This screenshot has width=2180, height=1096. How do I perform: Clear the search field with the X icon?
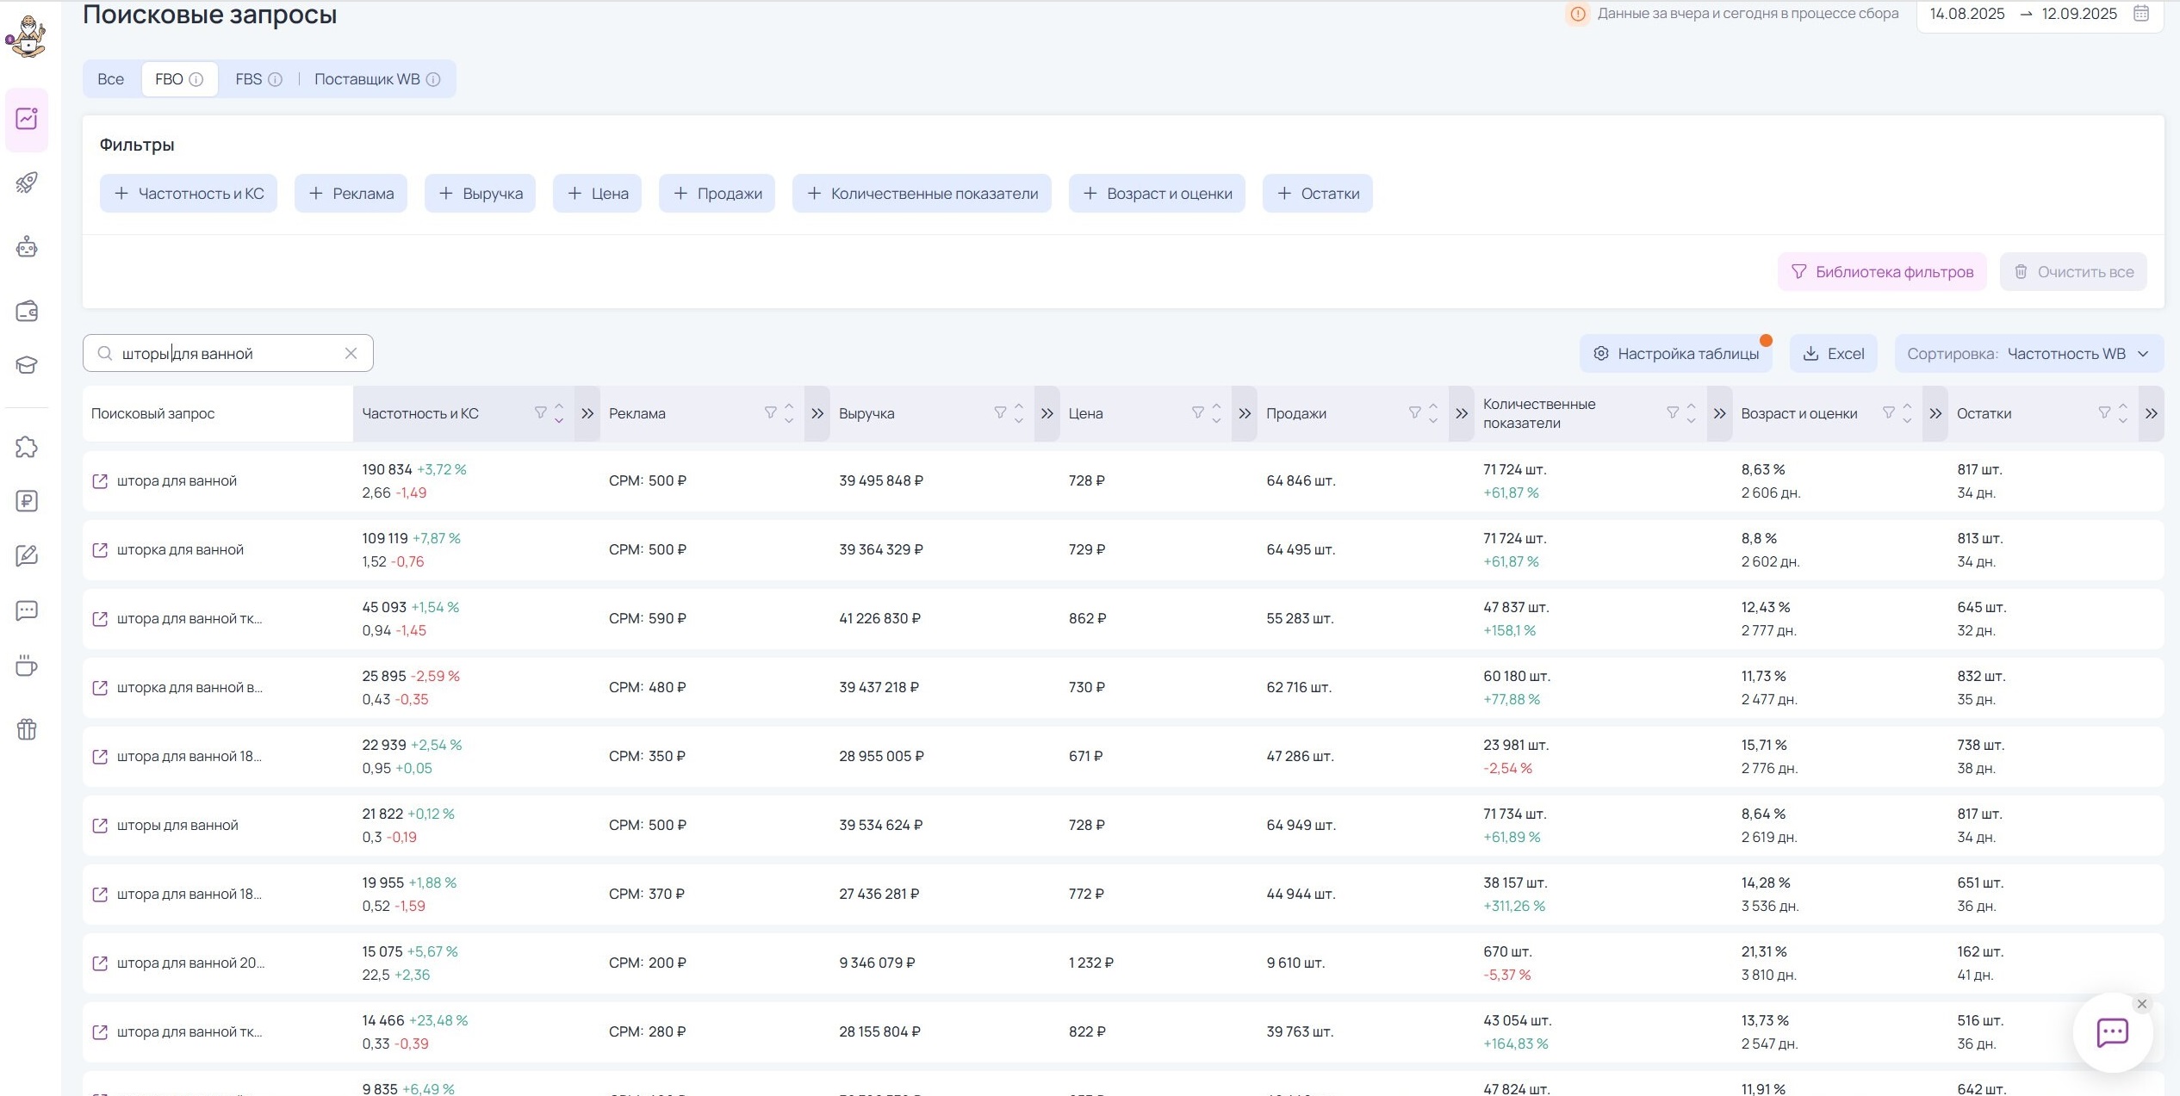tap(351, 353)
